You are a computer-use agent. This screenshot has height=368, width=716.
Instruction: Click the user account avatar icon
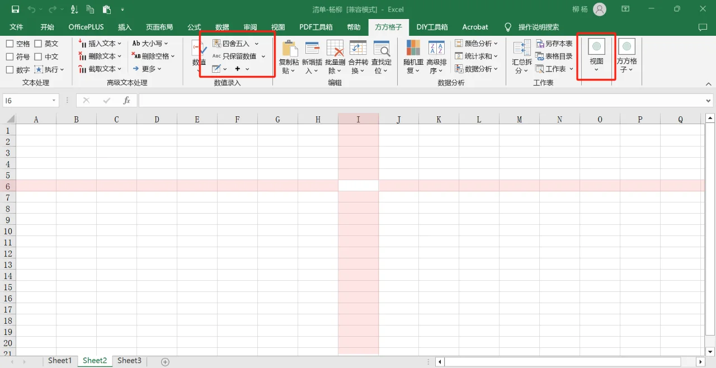click(600, 9)
